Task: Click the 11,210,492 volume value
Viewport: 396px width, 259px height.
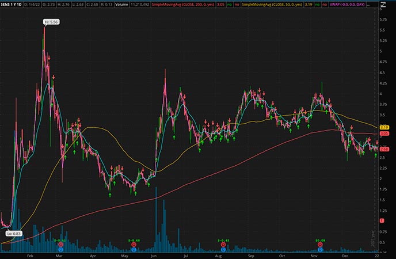Action: 140,4
